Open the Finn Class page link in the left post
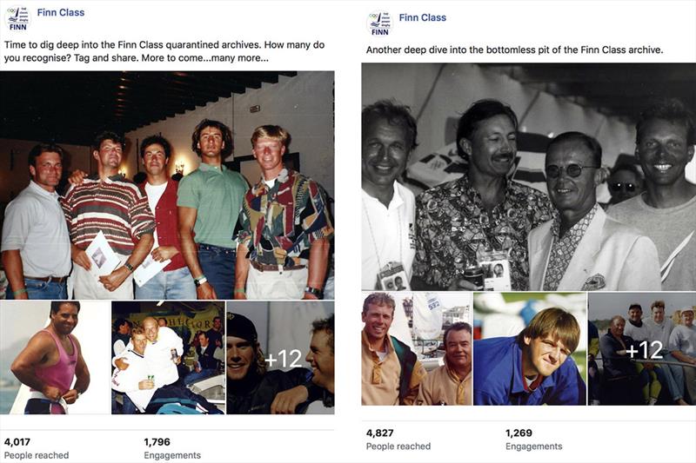 point(62,13)
